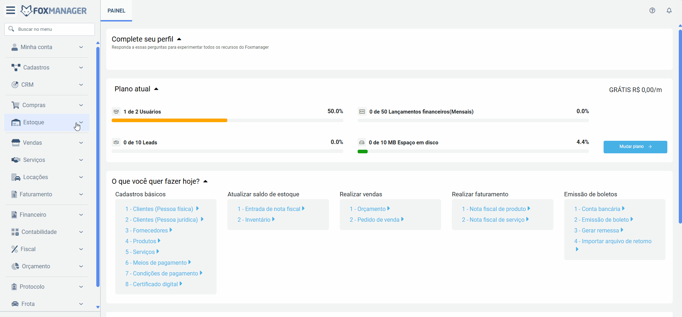Open the notifications bell icon
Image resolution: width=682 pixels, height=317 pixels.
click(669, 10)
